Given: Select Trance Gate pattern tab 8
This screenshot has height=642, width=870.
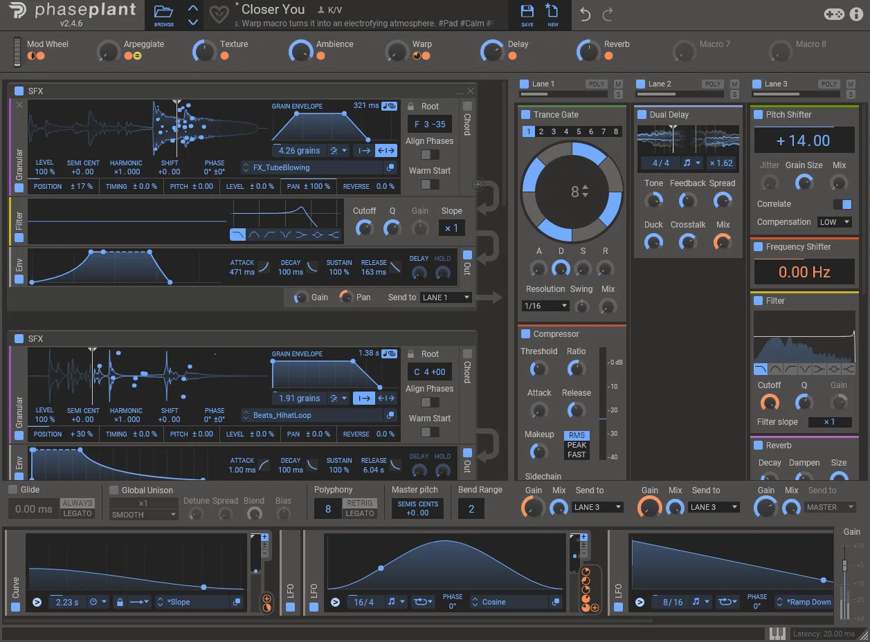Looking at the screenshot, I should click(616, 131).
